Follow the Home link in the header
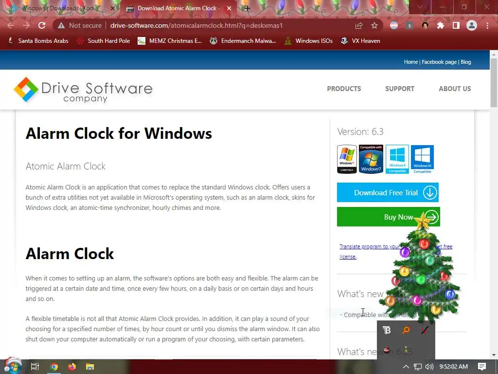This screenshot has height=374, width=498. click(x=410, y=62)
